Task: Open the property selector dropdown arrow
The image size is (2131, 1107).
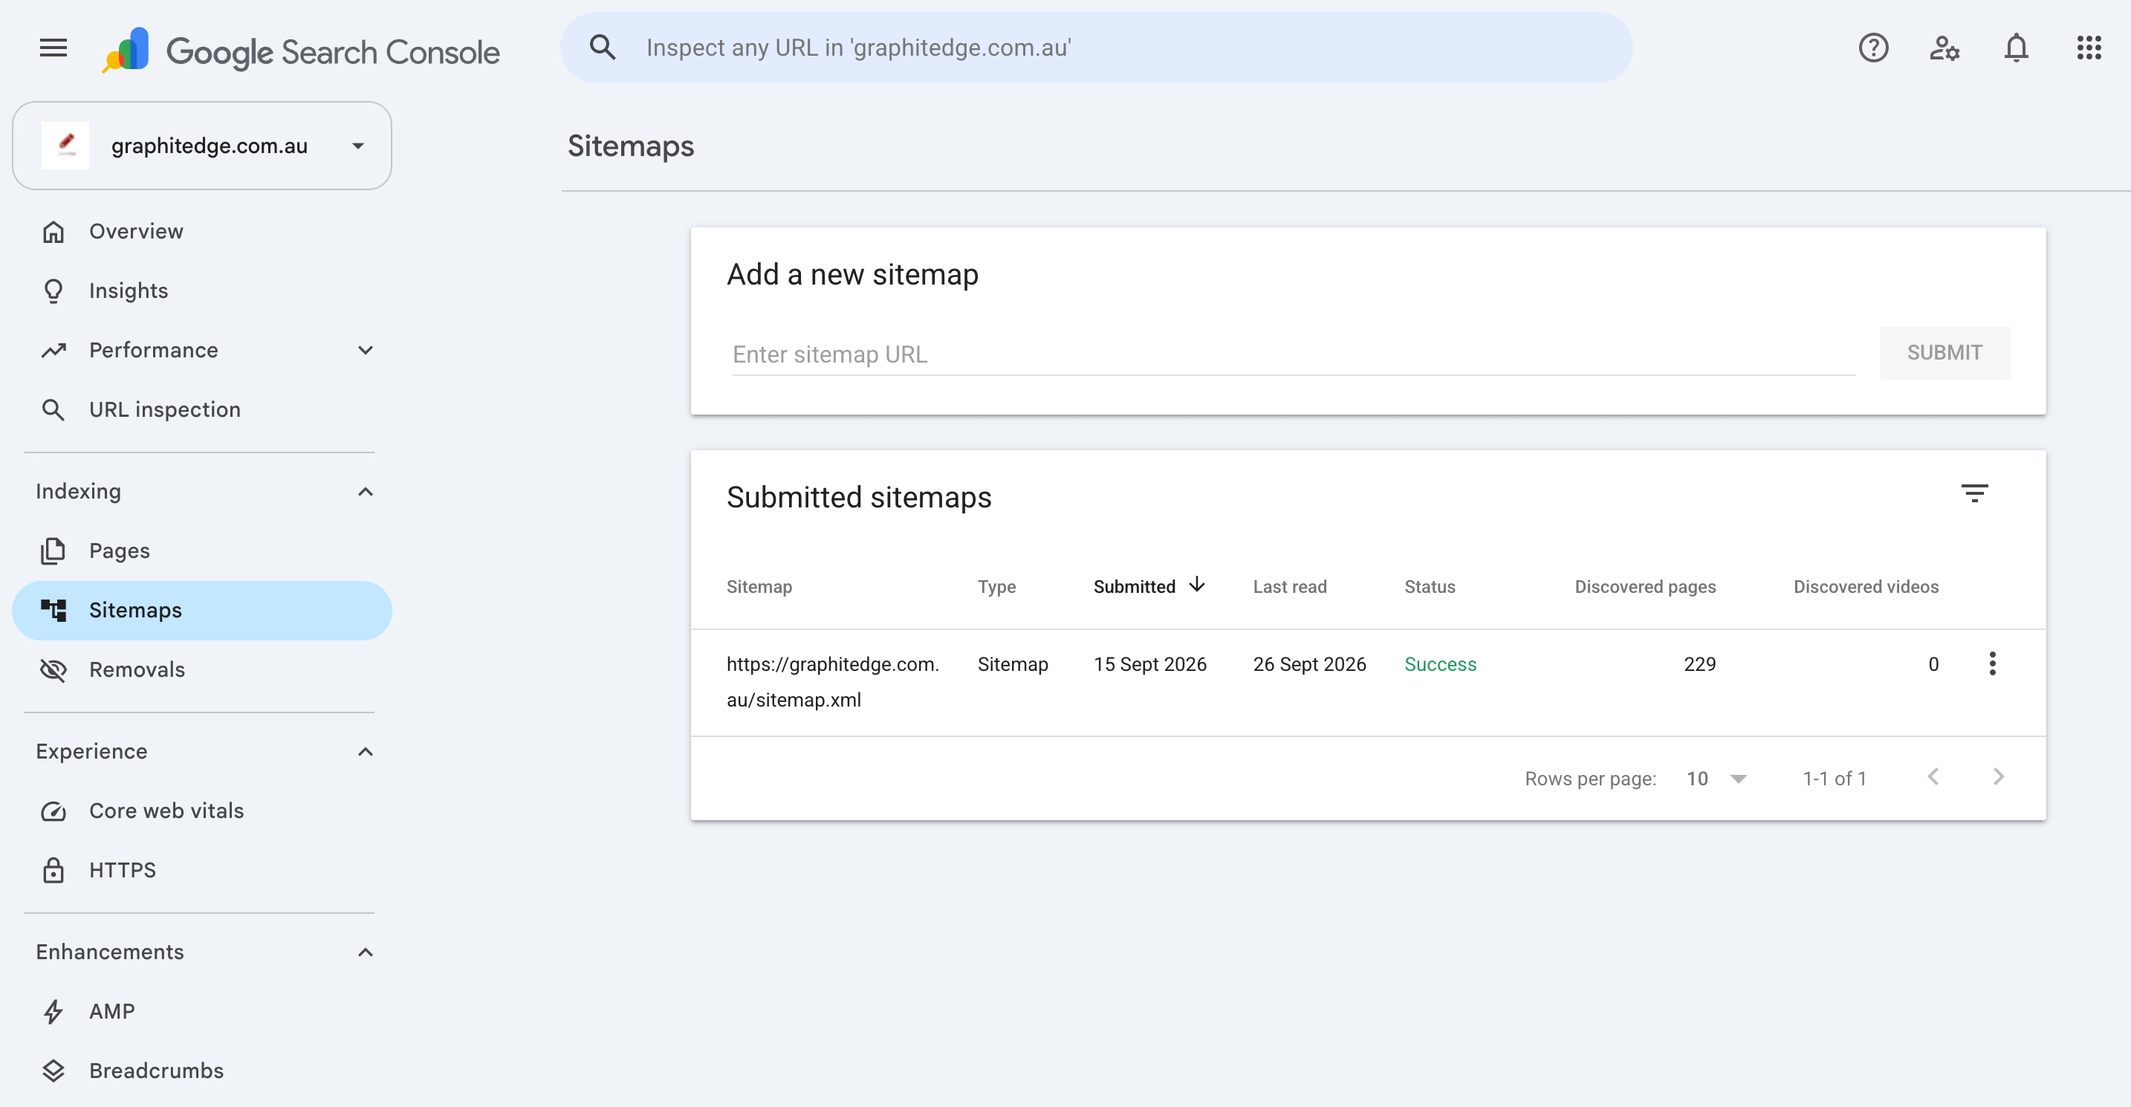Action: [x=358, y=146]
